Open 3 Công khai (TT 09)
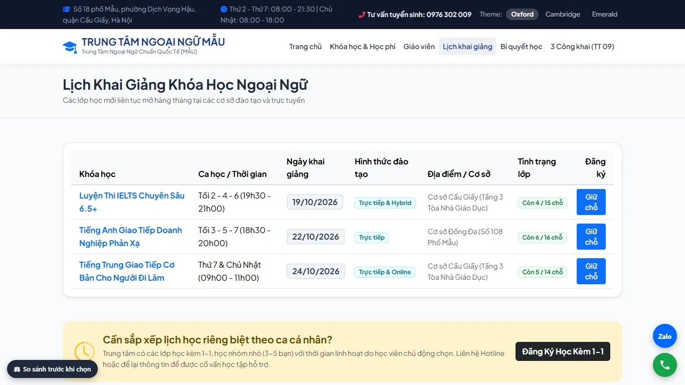The width and height of the screenshot is (685, 385). click(582, 47)
